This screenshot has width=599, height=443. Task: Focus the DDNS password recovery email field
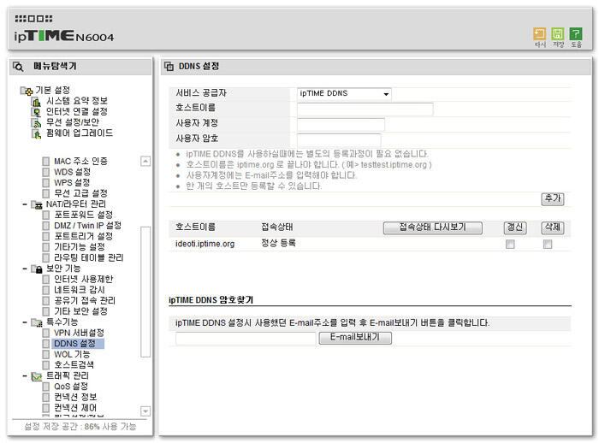(246, 339)
